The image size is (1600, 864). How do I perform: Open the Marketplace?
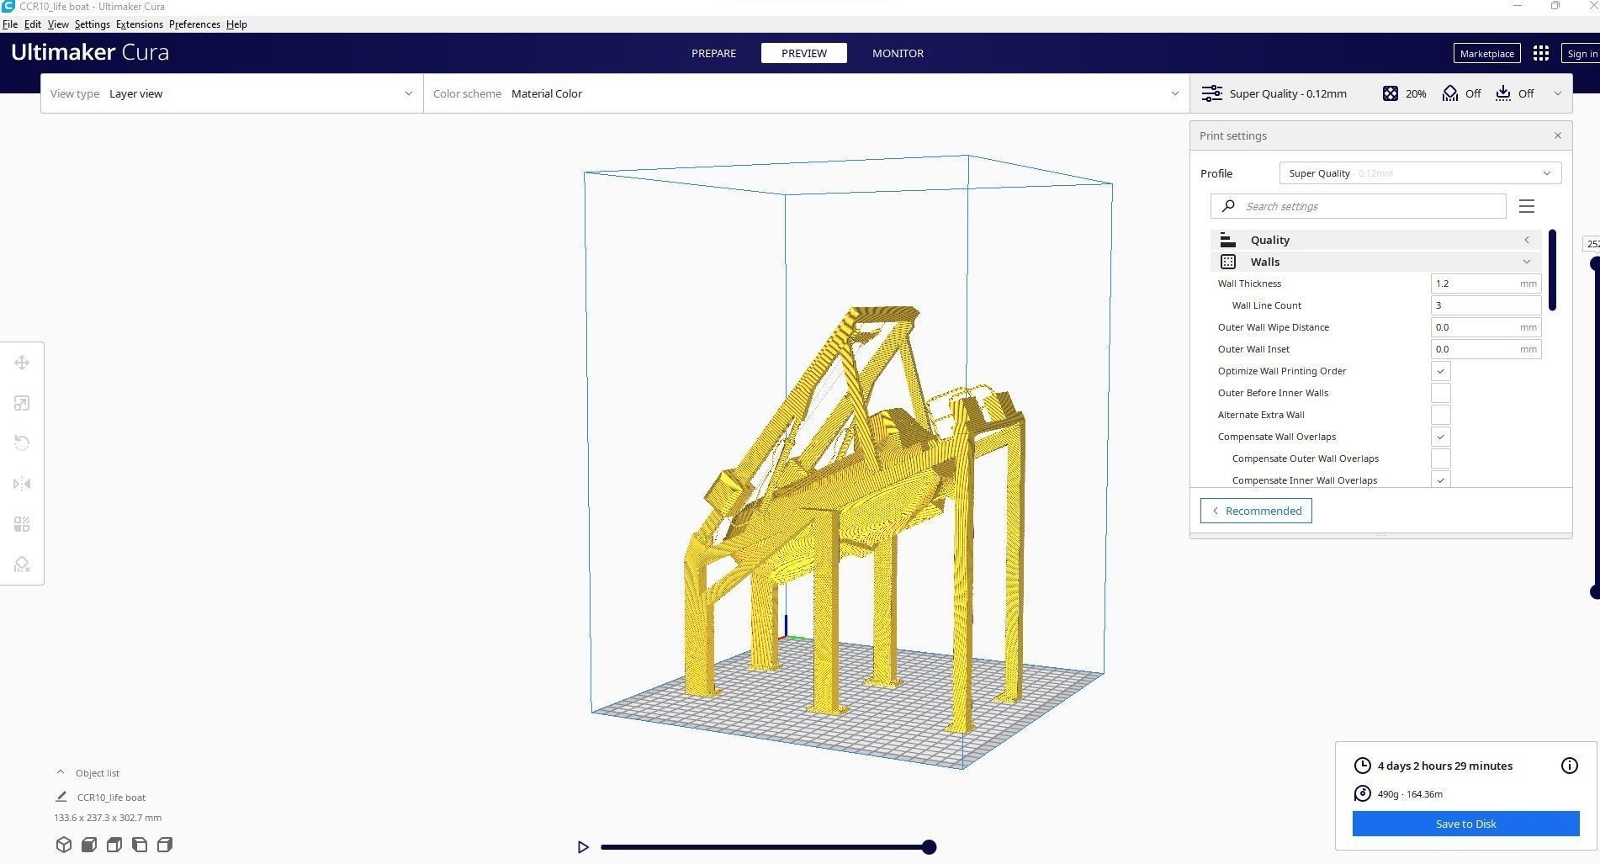pyautogui.click(x=1486, y=53)
